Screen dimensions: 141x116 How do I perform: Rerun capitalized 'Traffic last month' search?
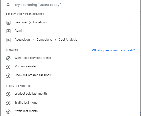(x=26, y=103)
